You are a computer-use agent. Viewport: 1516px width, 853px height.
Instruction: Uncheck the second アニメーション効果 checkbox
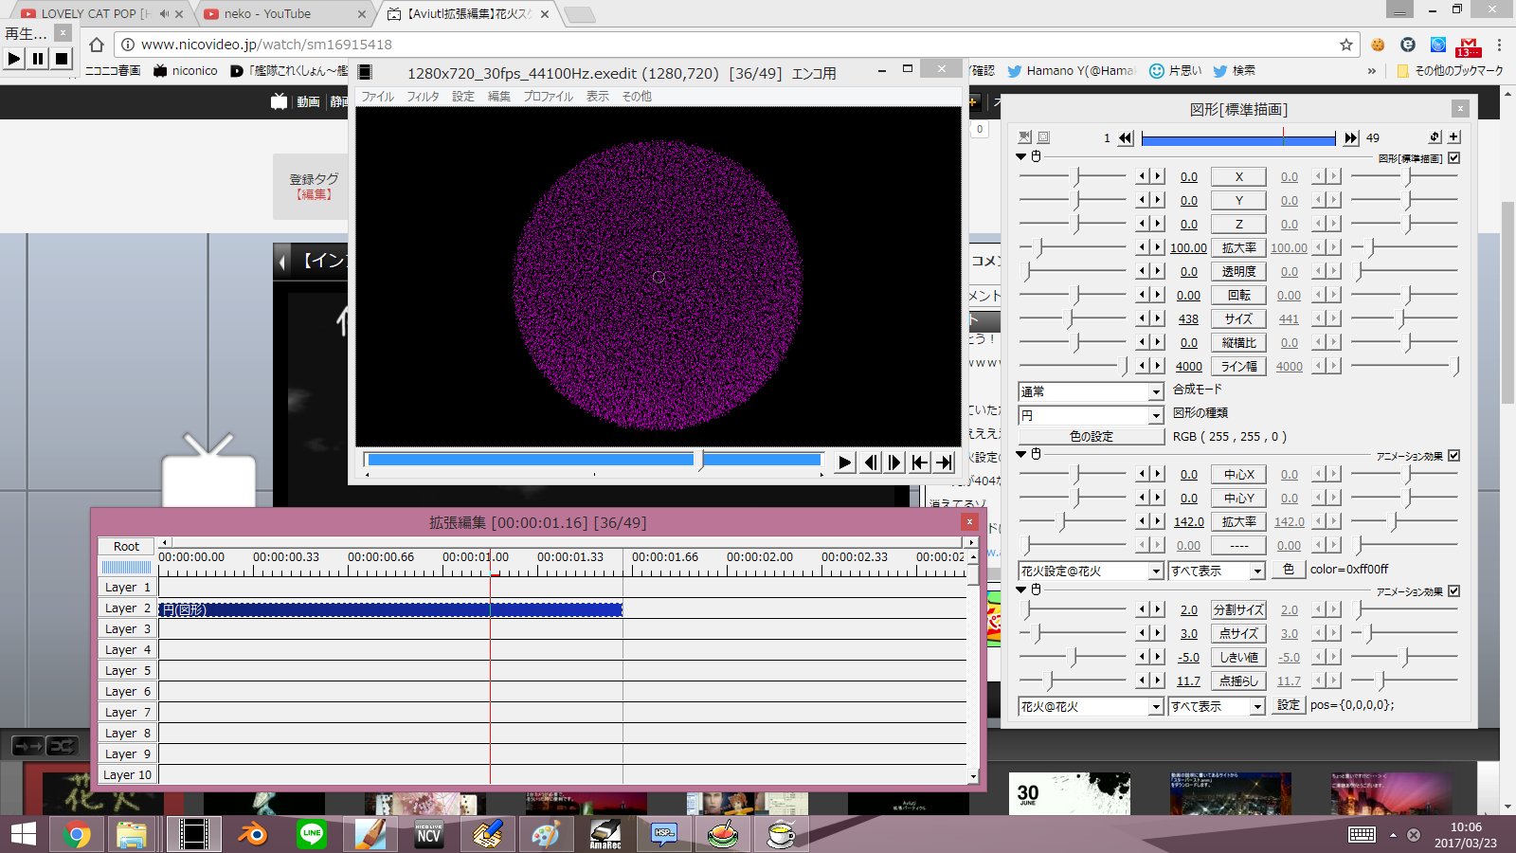(1454, 591)
